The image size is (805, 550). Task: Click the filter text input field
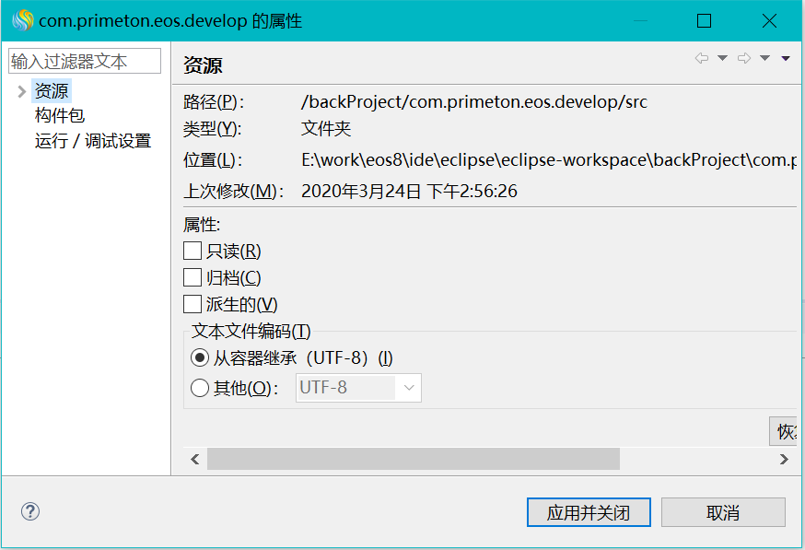(84, 62)
